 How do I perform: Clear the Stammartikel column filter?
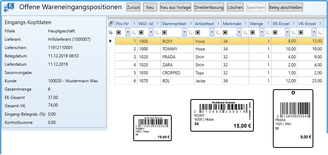click(x=190, y=33)
